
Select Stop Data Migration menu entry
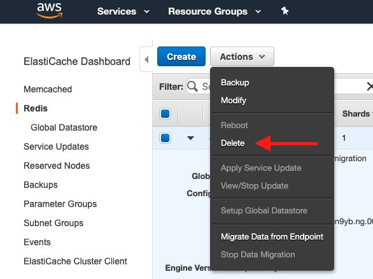click(258, 255)
